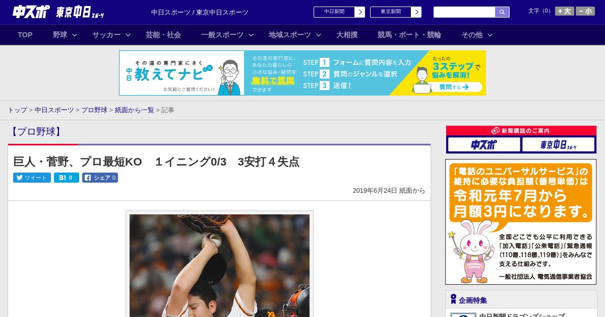This screenshot has width=605, height=317.
Task: Open the pitcher article photo
Action: [x=219, y=265]
